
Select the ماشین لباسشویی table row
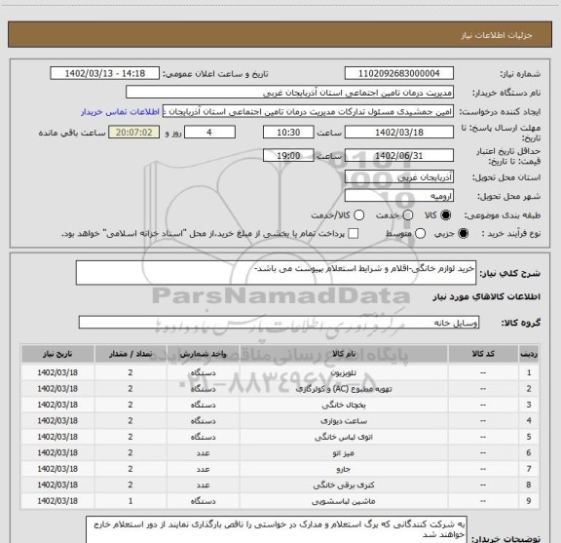(x=280, y=501)
